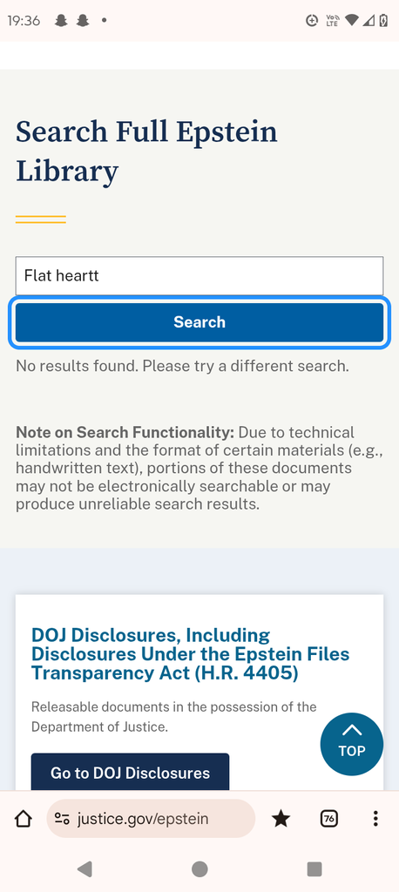The image size is (399, 892).
Task: Focus the search field containing "Flat heartt"
Action: pyautogui.click(x=199, y=276)
